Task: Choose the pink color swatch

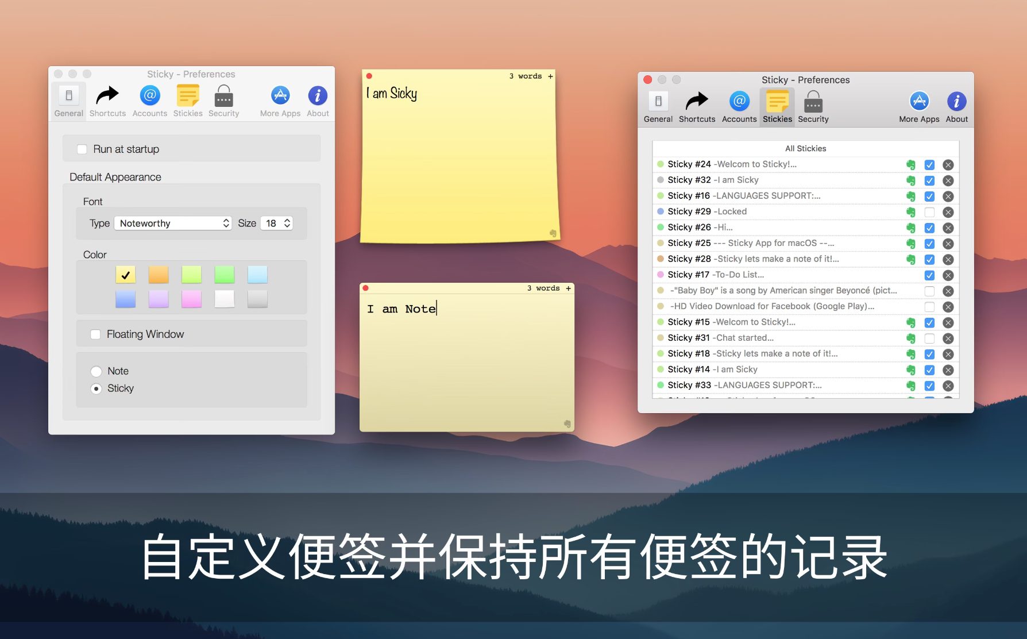Action: (x=191, y=299)
